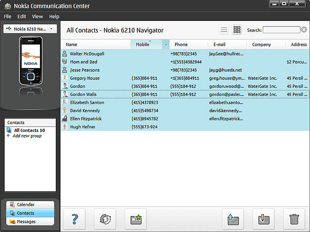Click Hugh Hefner contact photo
310x232 pixels.
click(65, 126)
